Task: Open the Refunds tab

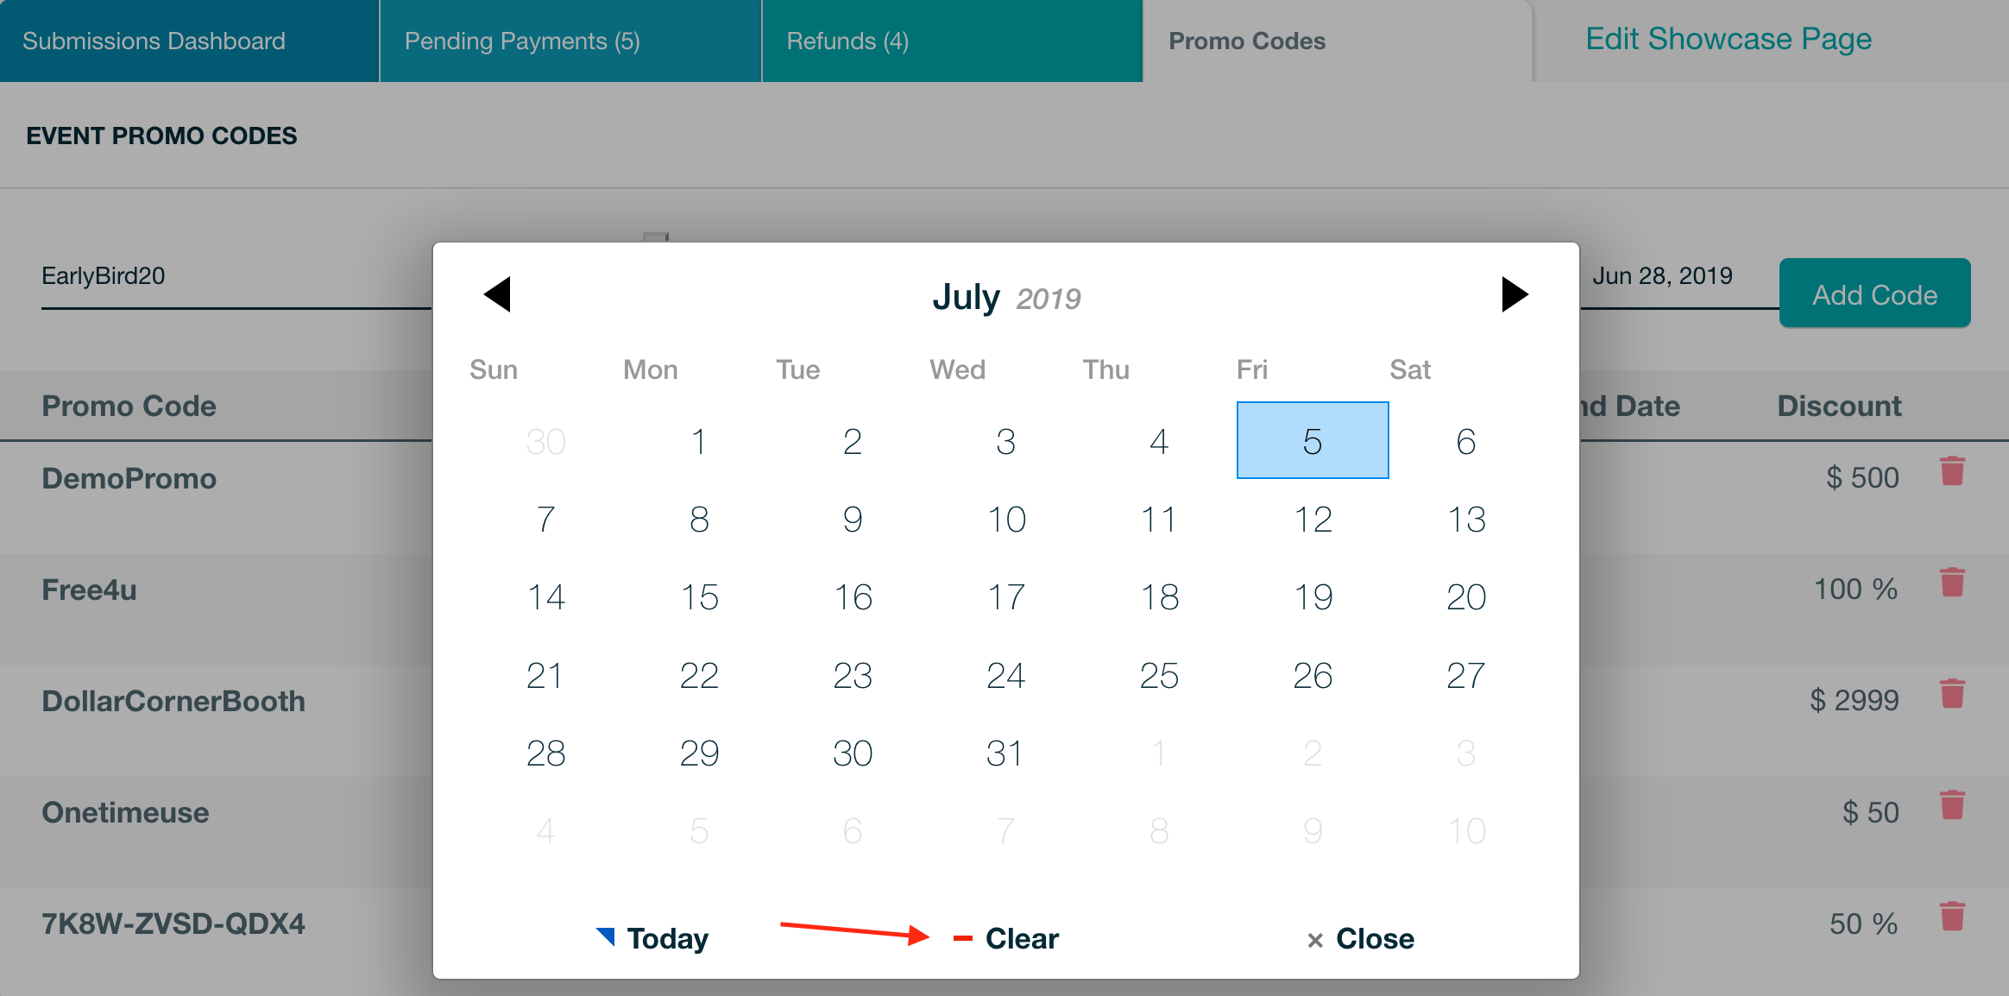Action: tap(847, 41)
